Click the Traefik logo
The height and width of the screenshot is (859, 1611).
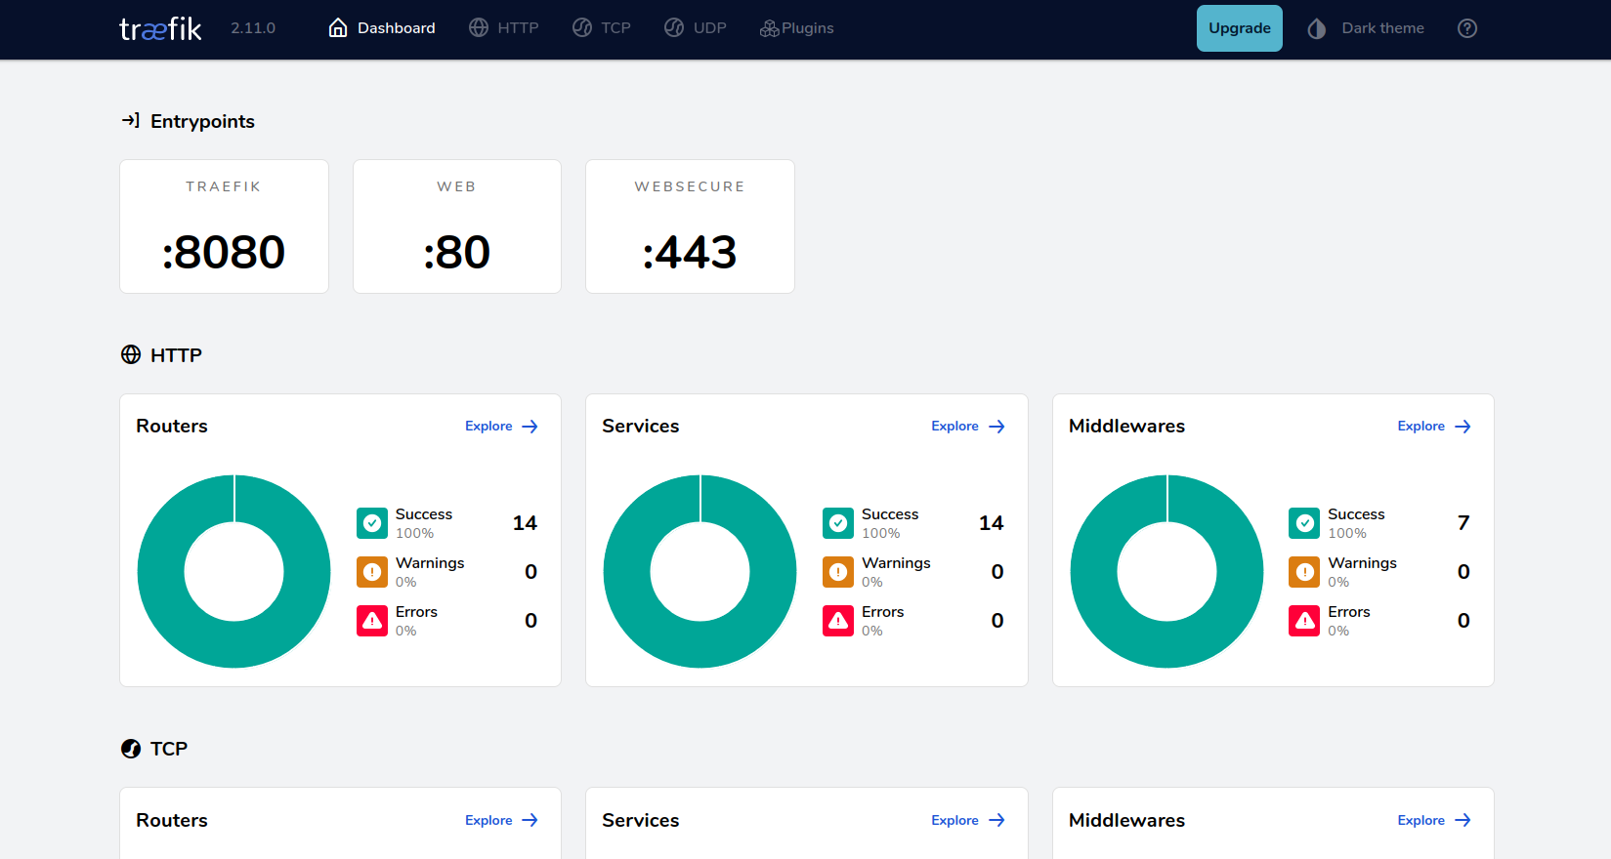coord(160,28)
